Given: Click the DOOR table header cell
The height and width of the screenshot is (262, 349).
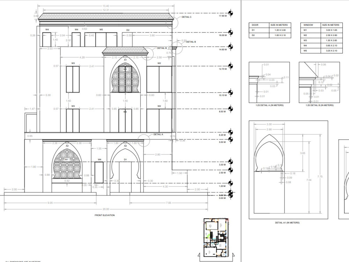Looking at the screenshot, I should click(x=255, y=25).
